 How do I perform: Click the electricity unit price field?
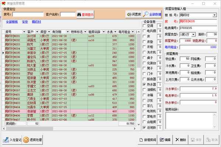pyautogui.click(x=199, y=95)
